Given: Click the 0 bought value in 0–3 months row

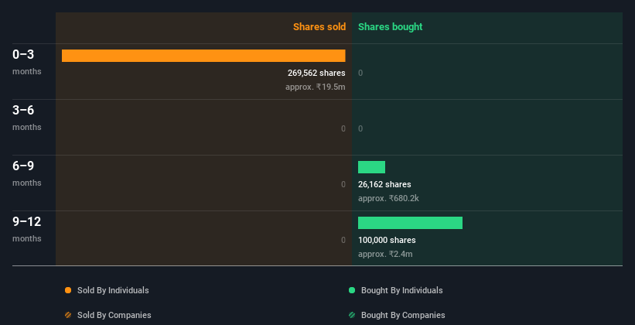Looking at the screenshot, I should 360,73.
